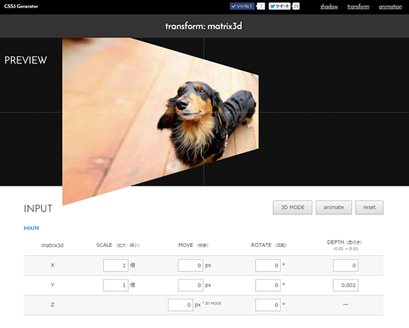The height and width of the screenshot is (328, 409).
Task: Edit the Y depth value 0.002
Action: coord(346,285)
